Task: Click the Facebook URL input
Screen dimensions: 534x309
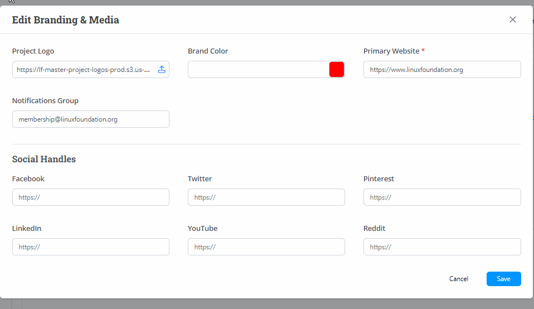Action: (x=90, y=197)
